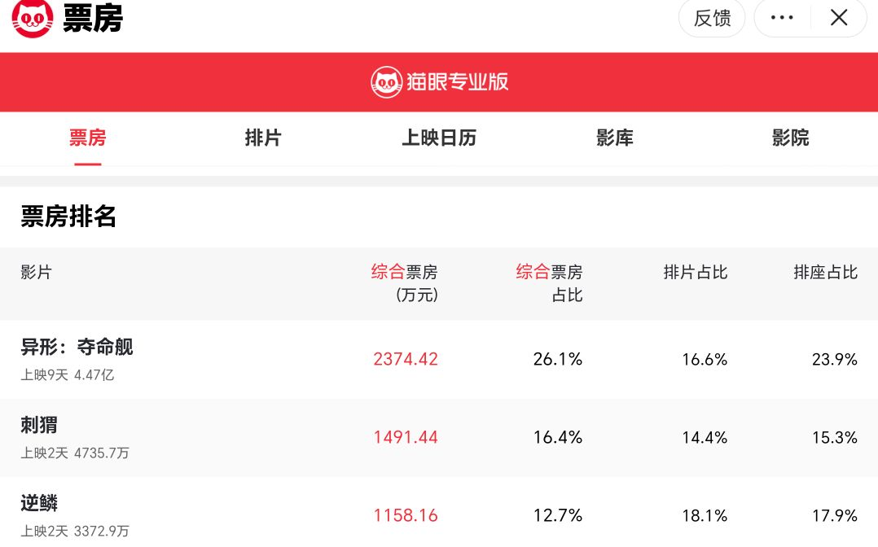Viewport: 878px width, 547px height.
Task: Switch to the 排片 tab
Action: pyautogui.click(x=262, y=138)
